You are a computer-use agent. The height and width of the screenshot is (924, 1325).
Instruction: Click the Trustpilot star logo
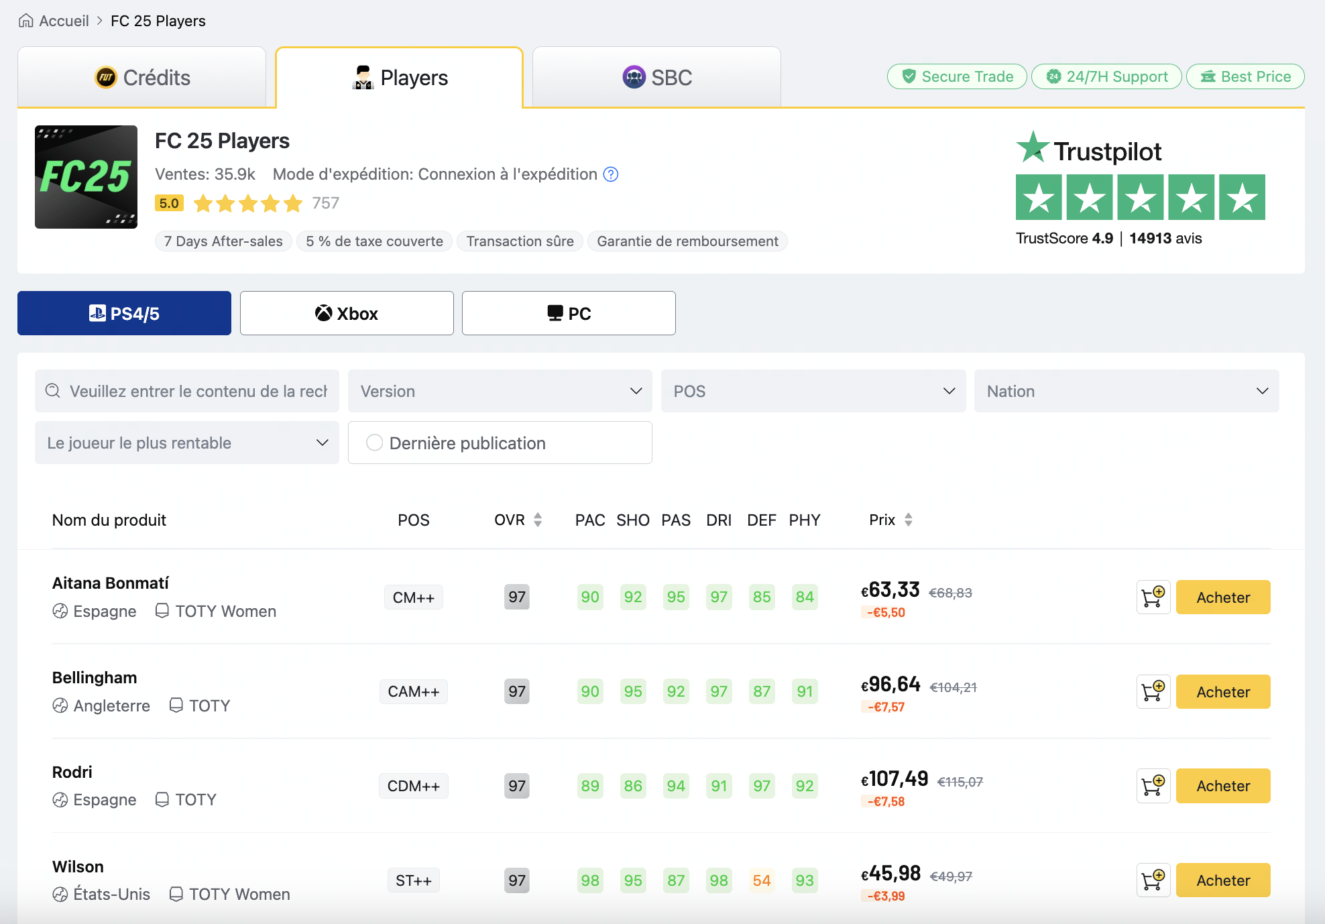tap(1033, 147)
